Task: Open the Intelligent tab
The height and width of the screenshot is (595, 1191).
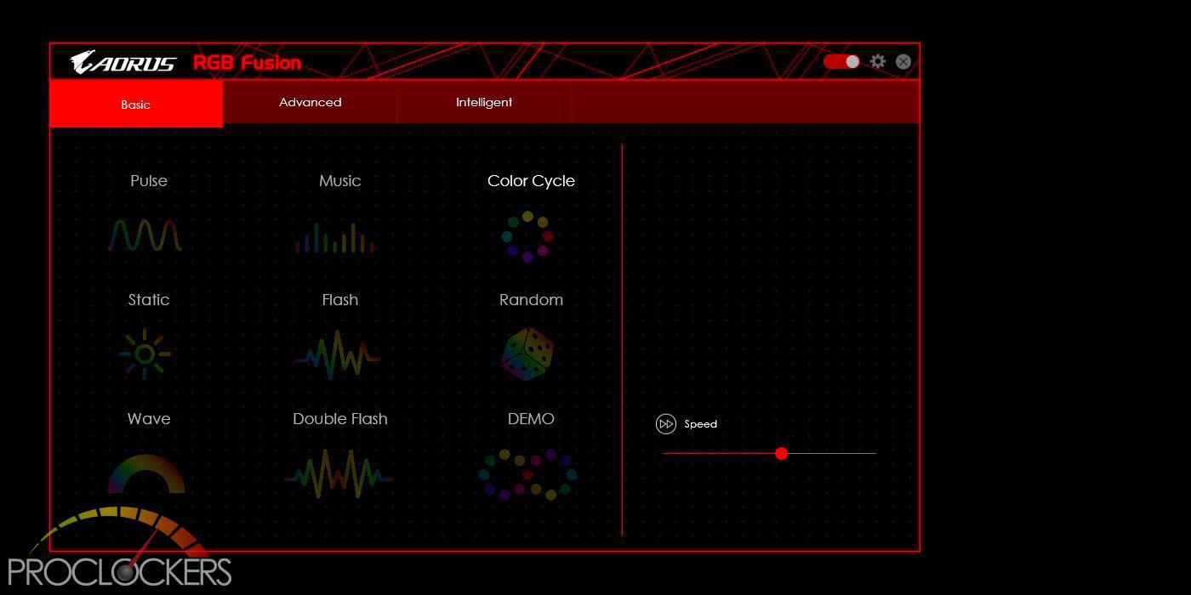Action: click(x=484, y=102)
